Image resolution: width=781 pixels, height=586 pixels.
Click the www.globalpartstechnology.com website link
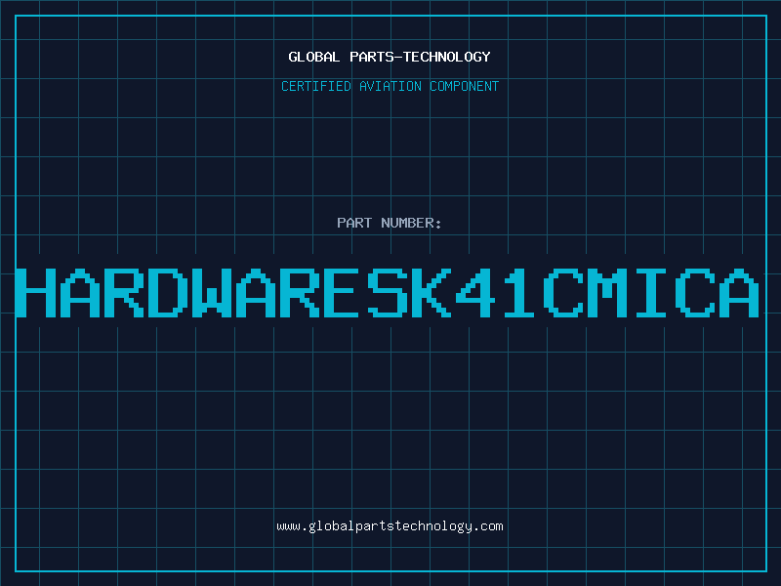390,526
